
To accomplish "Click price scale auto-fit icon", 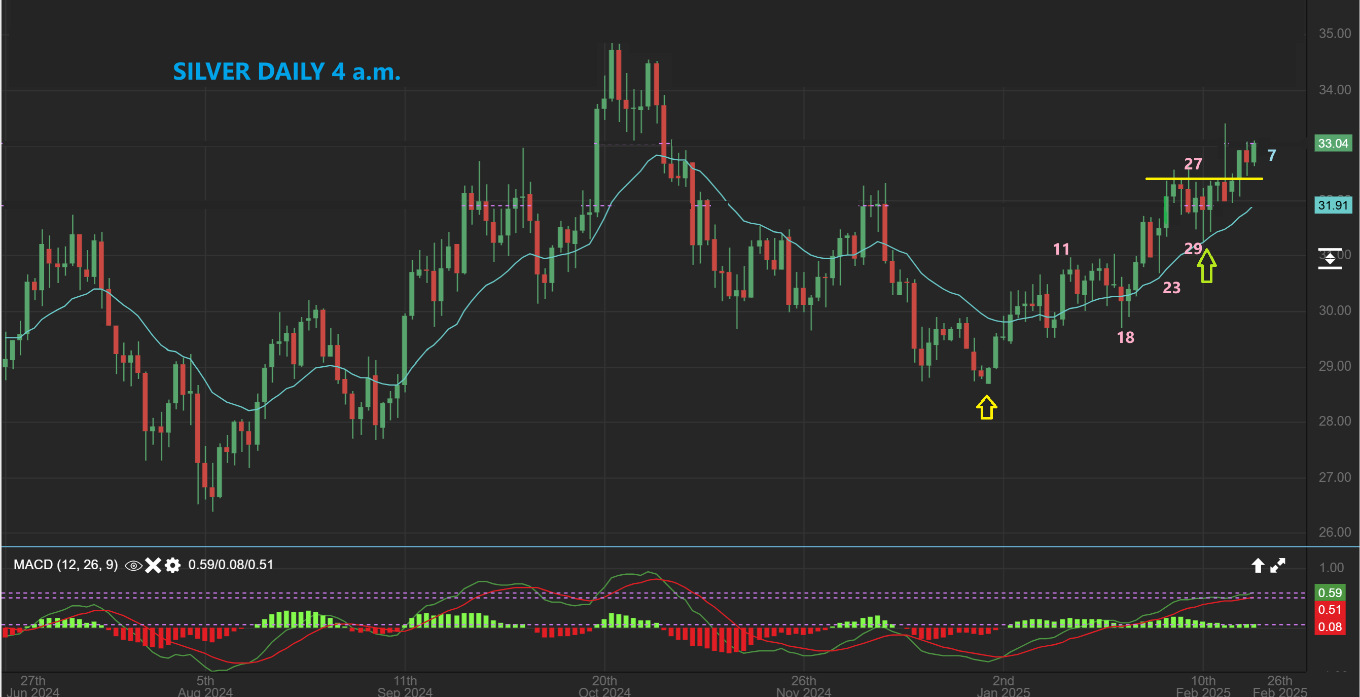I will tap(1330, 259).
